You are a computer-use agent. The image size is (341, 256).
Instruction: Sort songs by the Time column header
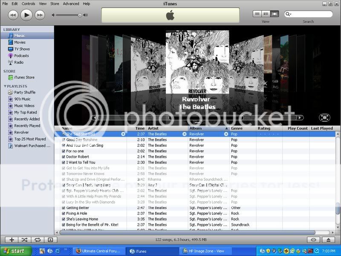pos(137,128)
